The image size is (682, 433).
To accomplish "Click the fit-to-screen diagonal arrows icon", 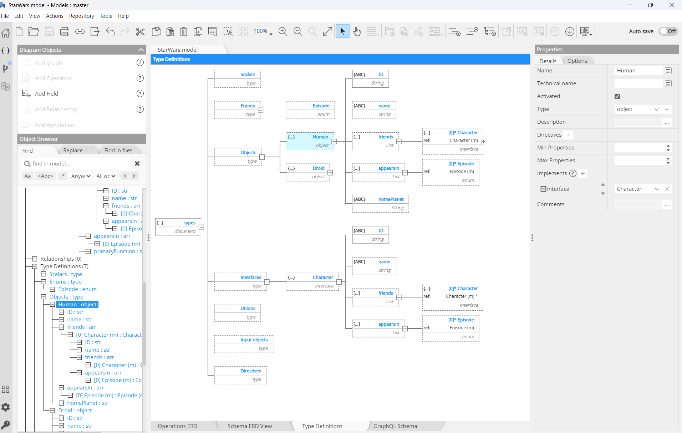I will click(x=327, y=31).
